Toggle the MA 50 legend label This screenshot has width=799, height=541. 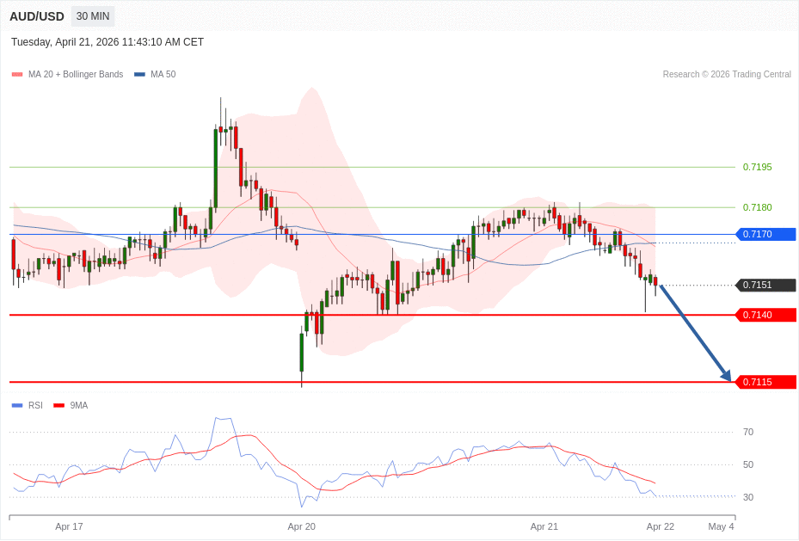coord(163,75)
